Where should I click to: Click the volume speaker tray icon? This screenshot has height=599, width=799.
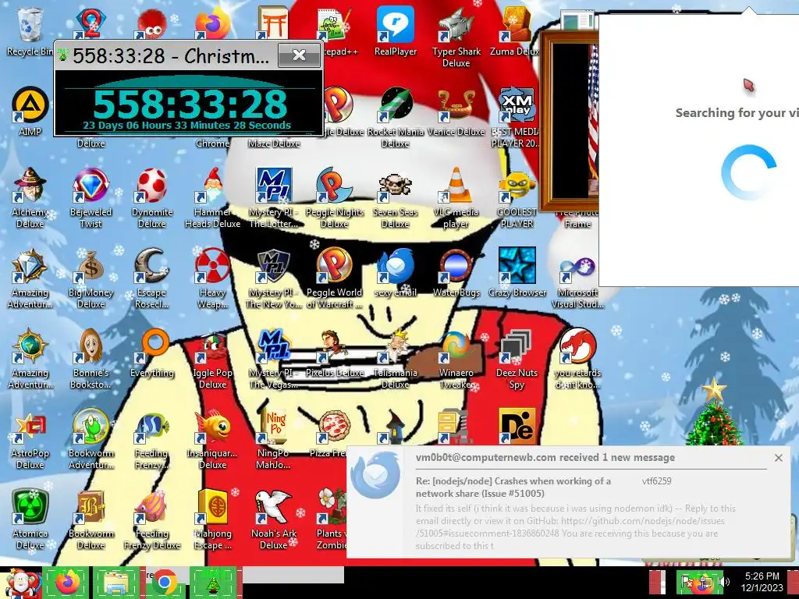coord(725,582)
